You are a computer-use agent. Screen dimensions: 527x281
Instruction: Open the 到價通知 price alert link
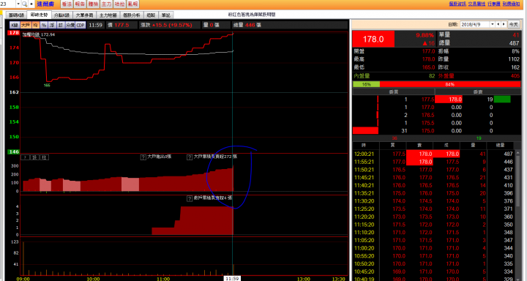(511, 4)
